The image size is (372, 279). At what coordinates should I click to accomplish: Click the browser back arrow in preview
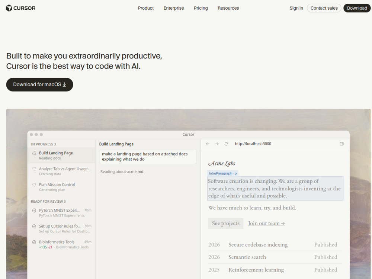pyautogui.click(x=208, y=144)
